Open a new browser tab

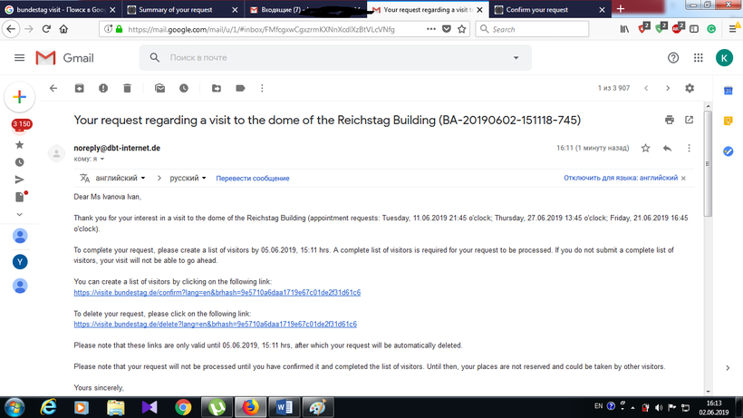tap(621, 9)
